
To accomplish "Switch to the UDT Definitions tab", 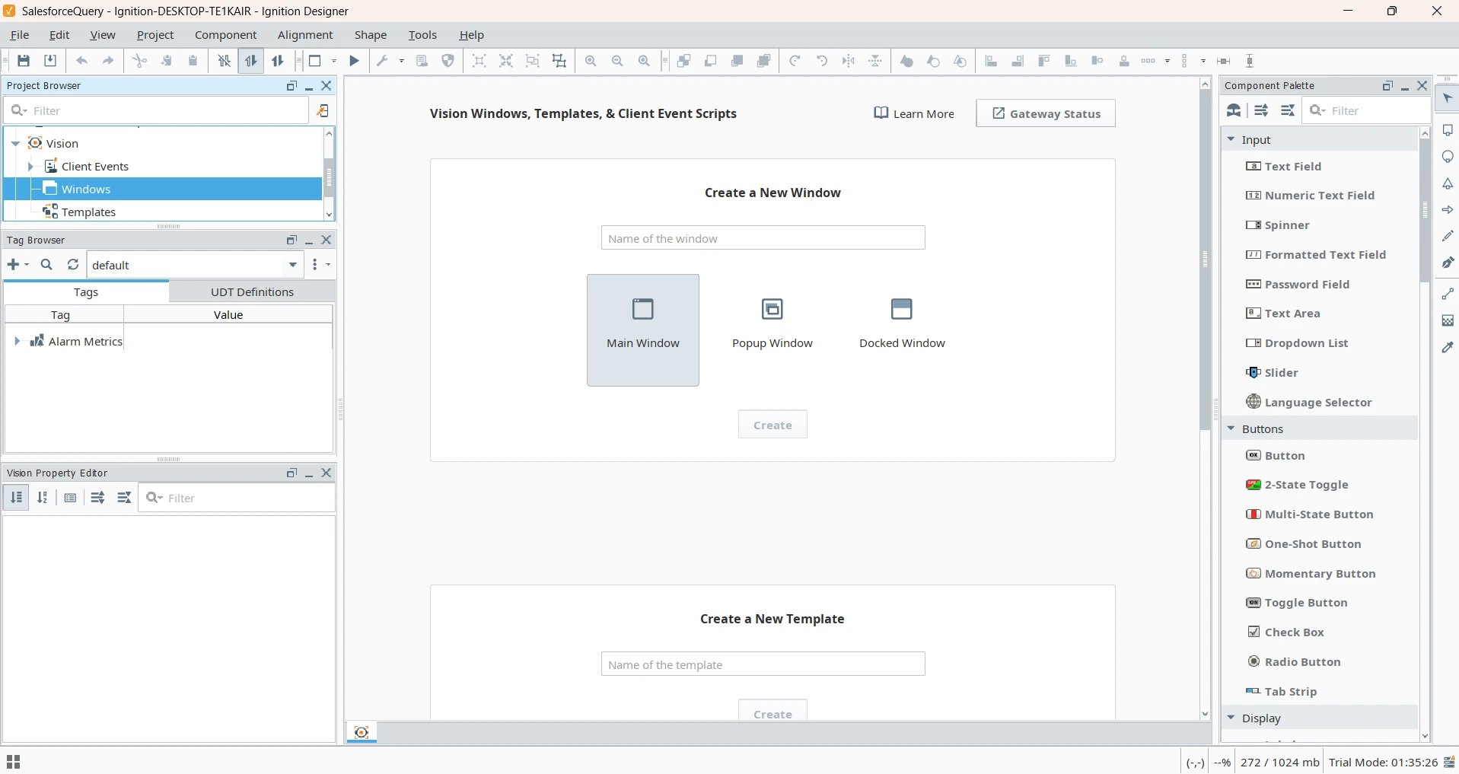I will pyautogui.click(x=252, y=292).
